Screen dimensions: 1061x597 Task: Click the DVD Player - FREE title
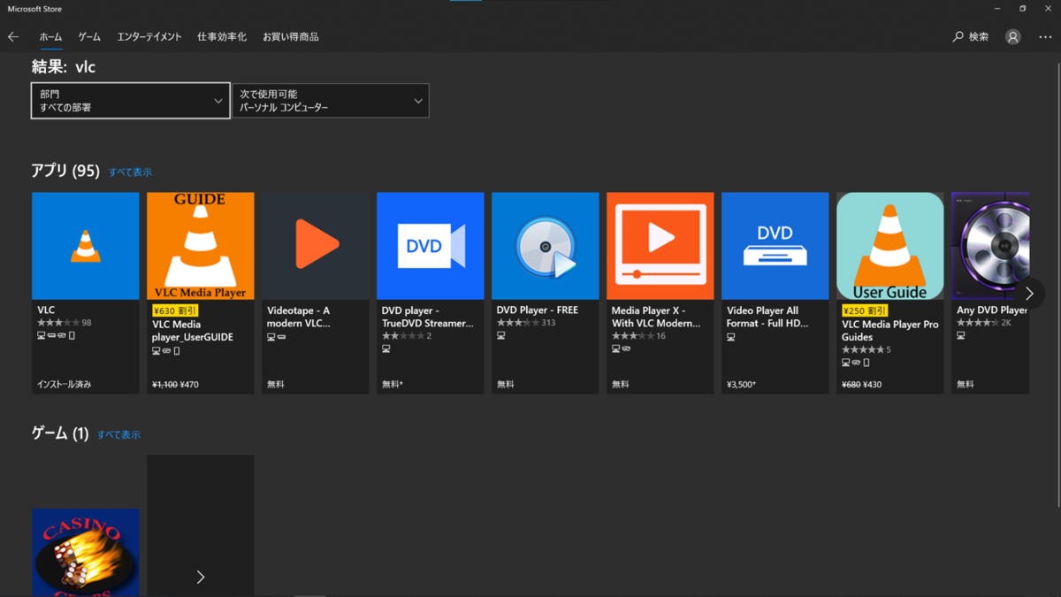point(538,310)
